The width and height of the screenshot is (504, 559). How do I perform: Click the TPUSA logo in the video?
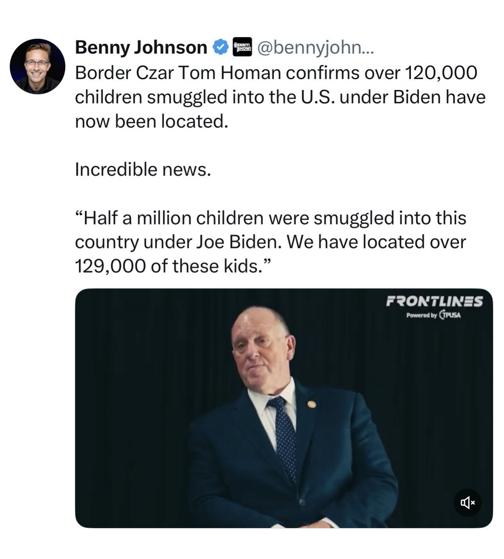pos(450,315)
